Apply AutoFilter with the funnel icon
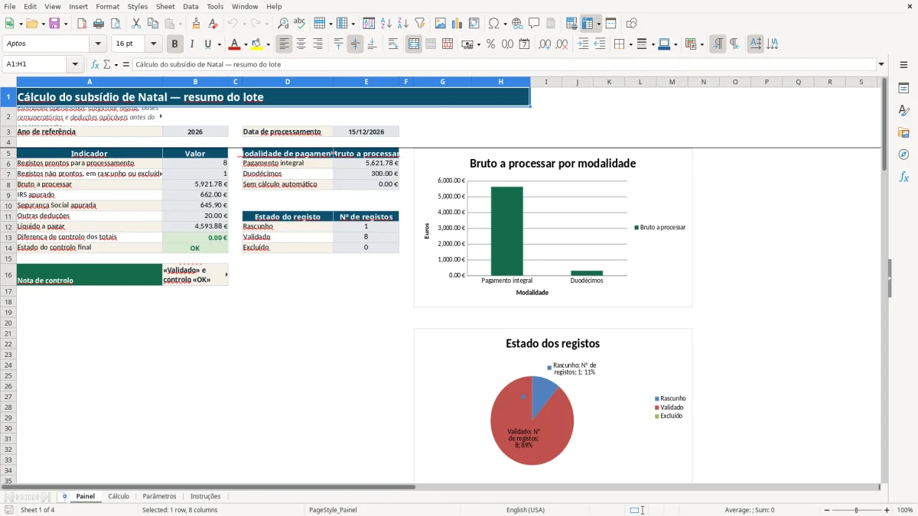 [x=419, y=24]
